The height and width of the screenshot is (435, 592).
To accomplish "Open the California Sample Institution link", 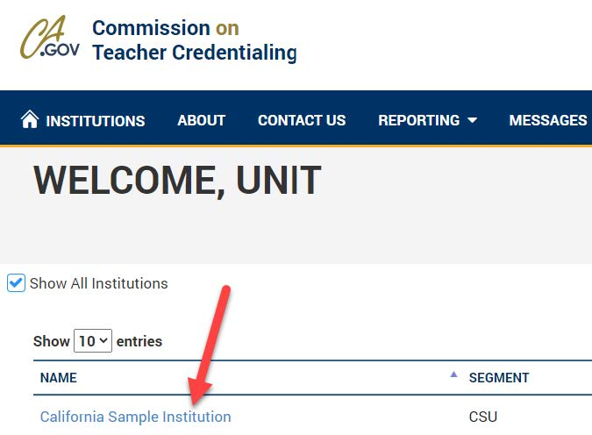I will (x=135, y=417).
